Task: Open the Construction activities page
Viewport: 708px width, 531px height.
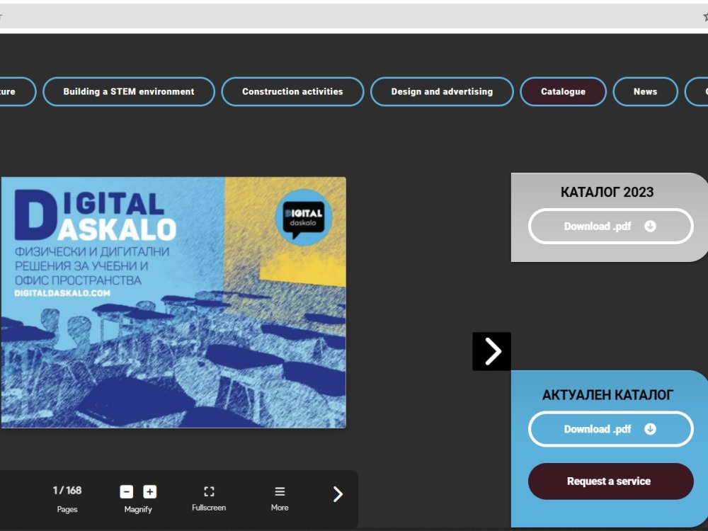Action: pos(292,91)
